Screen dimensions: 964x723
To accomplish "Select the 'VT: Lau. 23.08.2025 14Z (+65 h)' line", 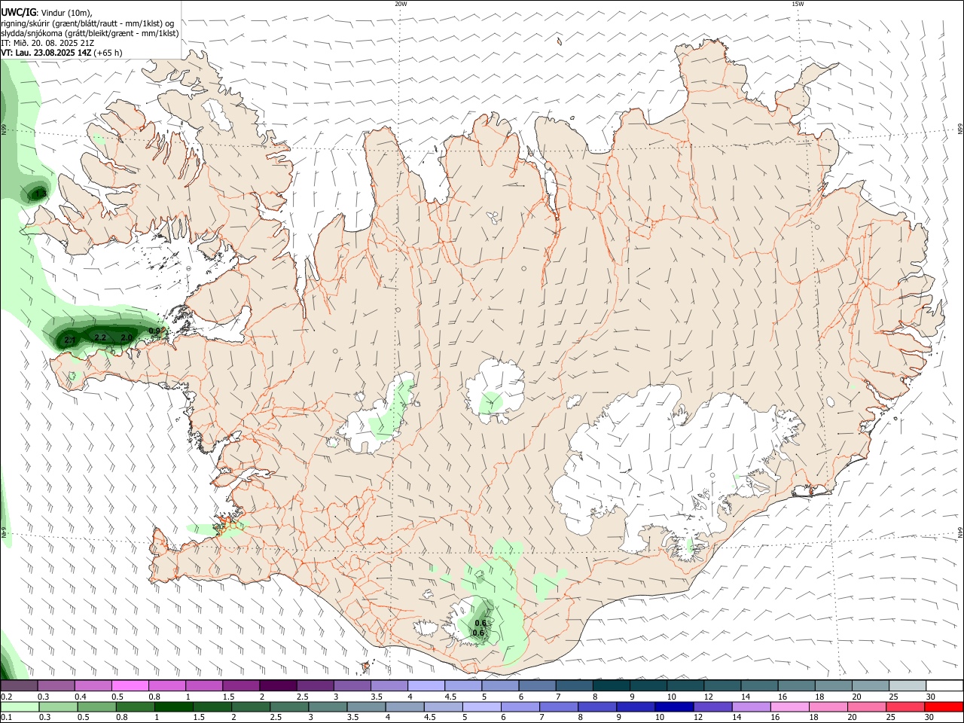I will (x=62, y=53).
